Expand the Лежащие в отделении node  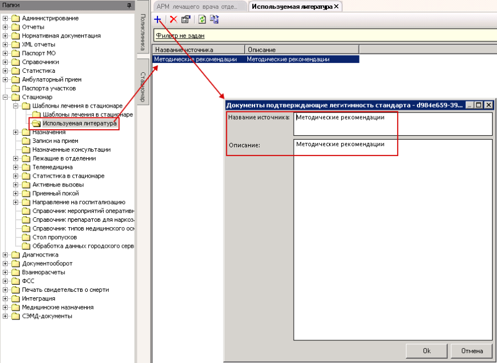click(x=15, y=159)
